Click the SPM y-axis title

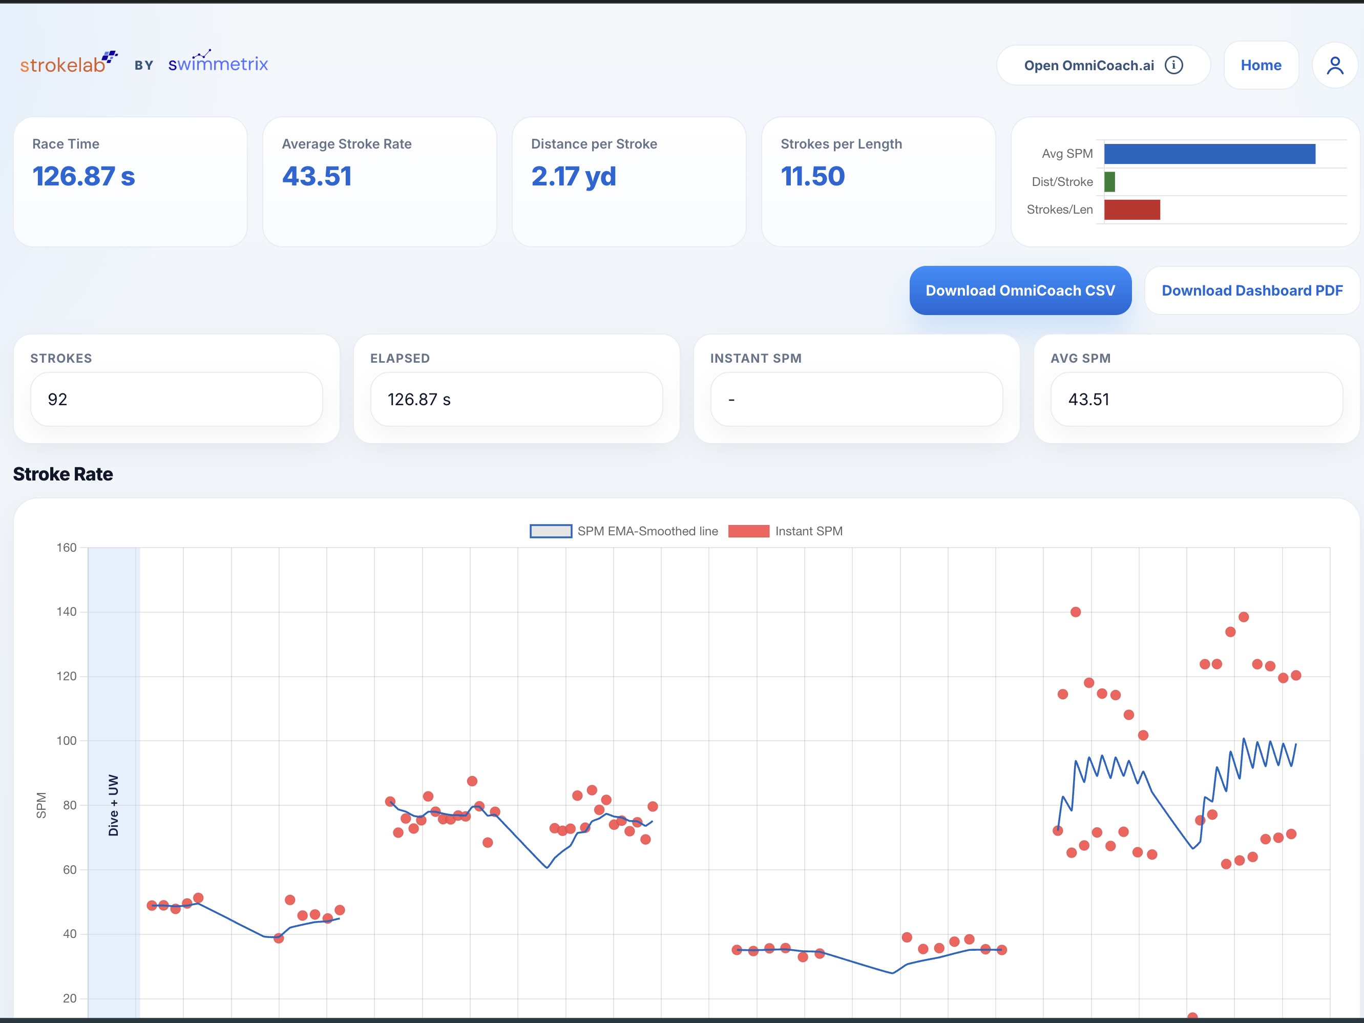(x=41, y=805)
